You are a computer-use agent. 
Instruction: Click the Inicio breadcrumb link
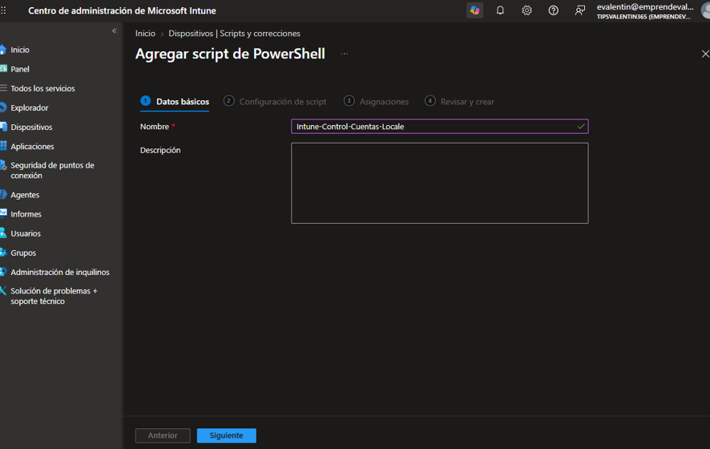click(x=145, y=34)
